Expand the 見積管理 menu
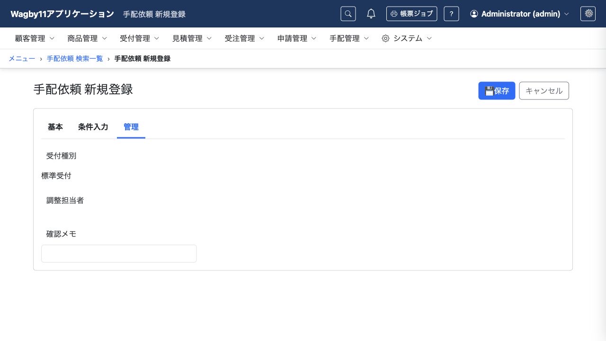 coord(192,38)
